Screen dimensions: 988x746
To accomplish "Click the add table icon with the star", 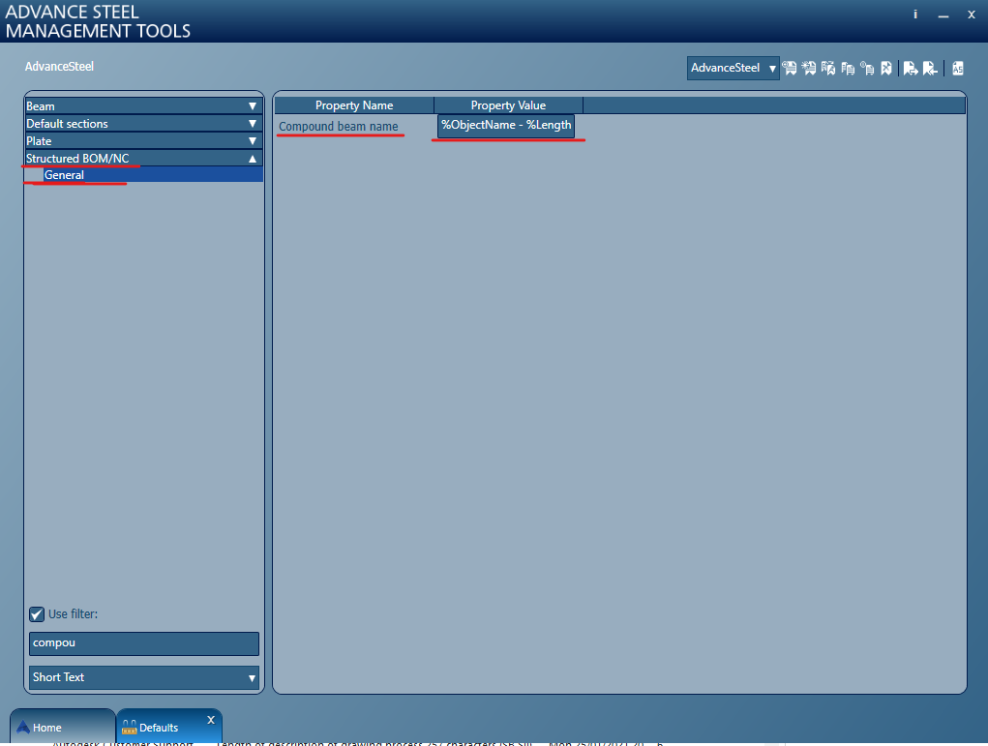I will tap(808, 68).
